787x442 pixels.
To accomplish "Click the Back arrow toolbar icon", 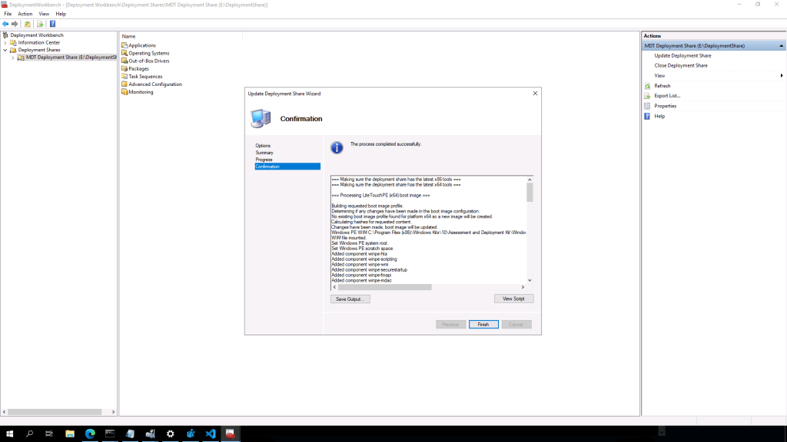I will (5, 24).
